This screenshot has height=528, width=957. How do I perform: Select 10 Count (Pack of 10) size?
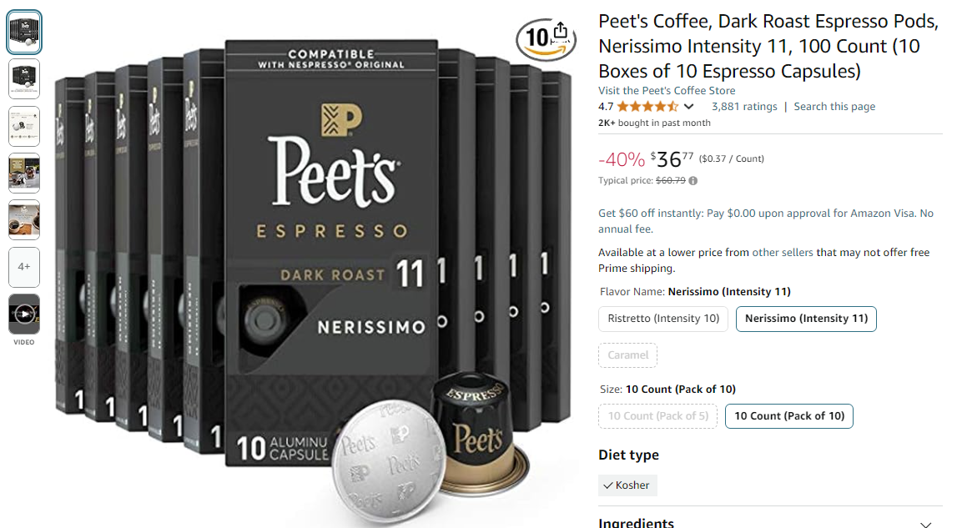click(x=789, y=416)
